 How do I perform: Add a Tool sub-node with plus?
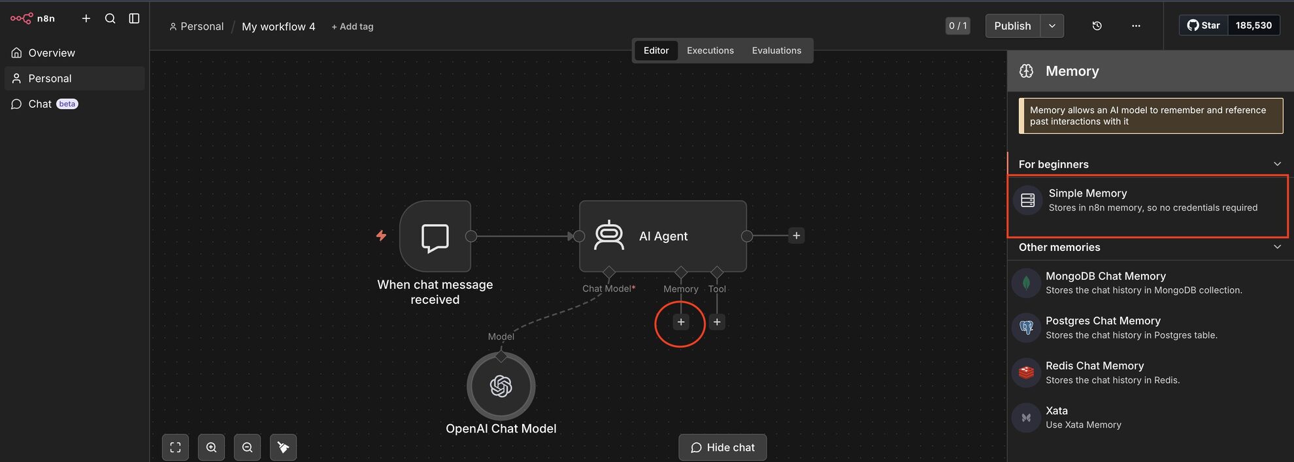(717, 322)
